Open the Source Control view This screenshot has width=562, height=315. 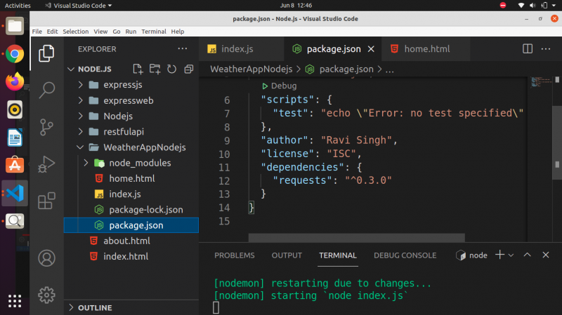coord(46,127)
